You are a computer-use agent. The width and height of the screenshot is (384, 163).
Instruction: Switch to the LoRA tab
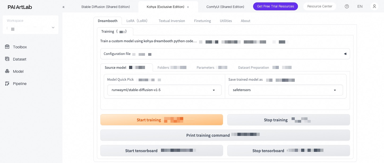pos(137,21)
